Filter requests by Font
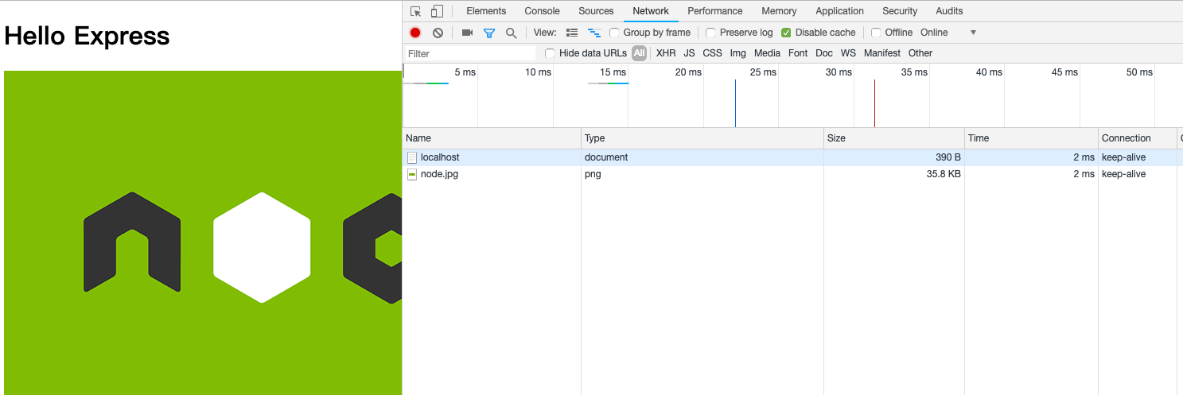Viewport: 1183px width, 395px height. tap(798, 53)
